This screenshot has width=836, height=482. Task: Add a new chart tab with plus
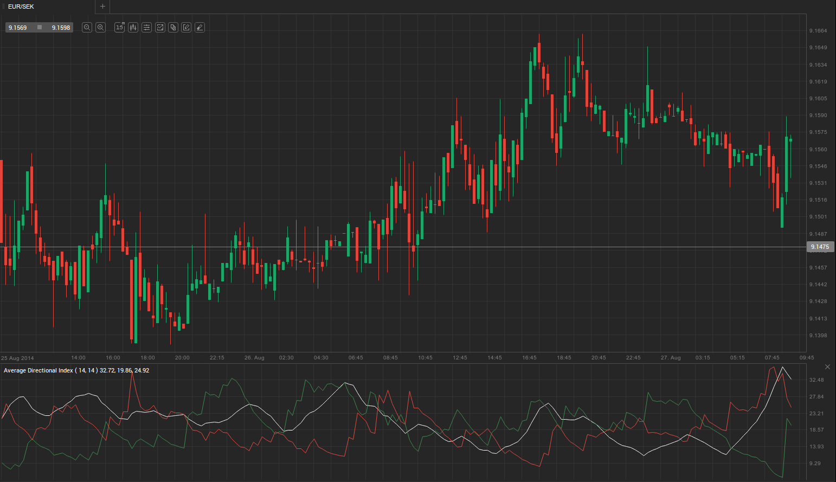(x=102, y=7)
